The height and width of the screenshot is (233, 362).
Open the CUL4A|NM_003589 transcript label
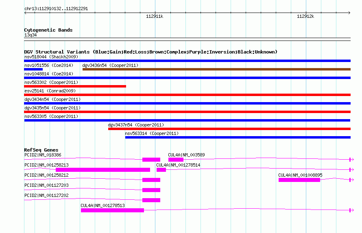click(186, 155)
